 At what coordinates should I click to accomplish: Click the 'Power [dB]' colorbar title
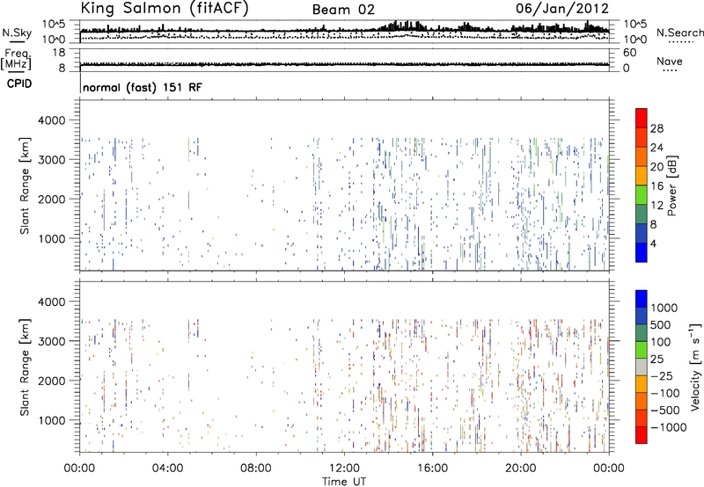672,185
